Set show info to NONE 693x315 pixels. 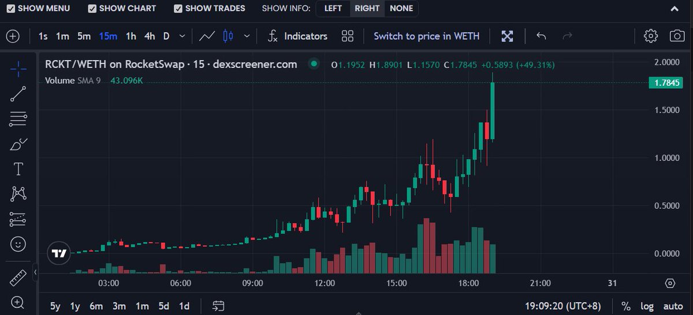coord(401,8)
